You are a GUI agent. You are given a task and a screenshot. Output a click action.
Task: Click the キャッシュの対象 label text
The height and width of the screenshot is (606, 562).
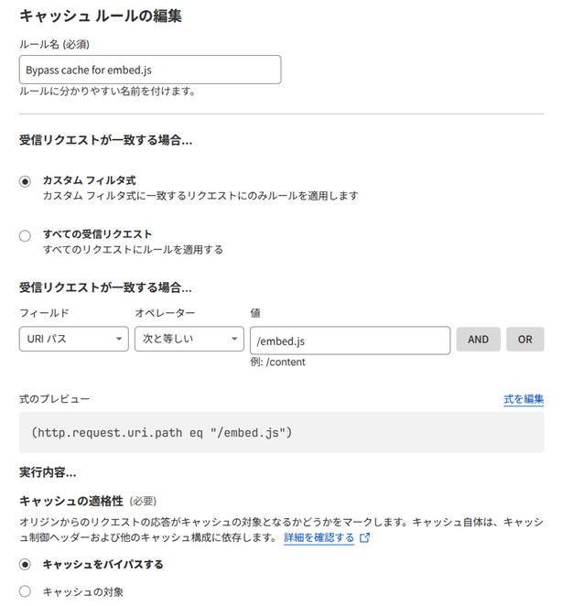click(83, 592)
